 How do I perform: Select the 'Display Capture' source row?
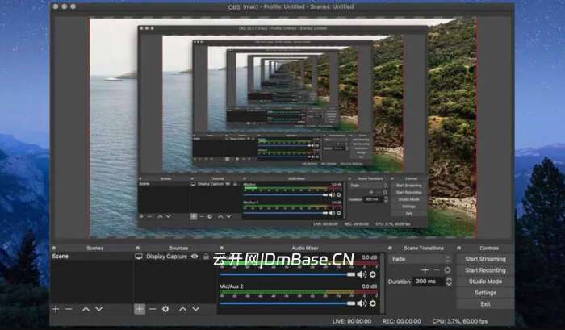[175, 257]
